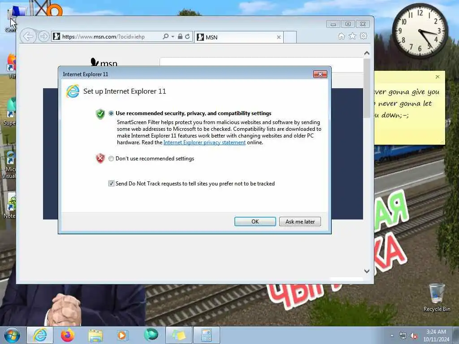Click the security lock icon in address bar
459x344 pixels.
coord(180,37)
